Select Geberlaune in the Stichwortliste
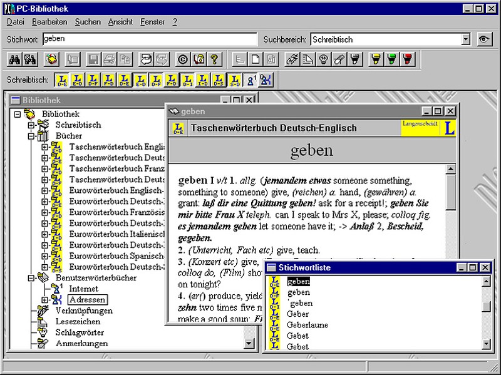 pos(307,325)
